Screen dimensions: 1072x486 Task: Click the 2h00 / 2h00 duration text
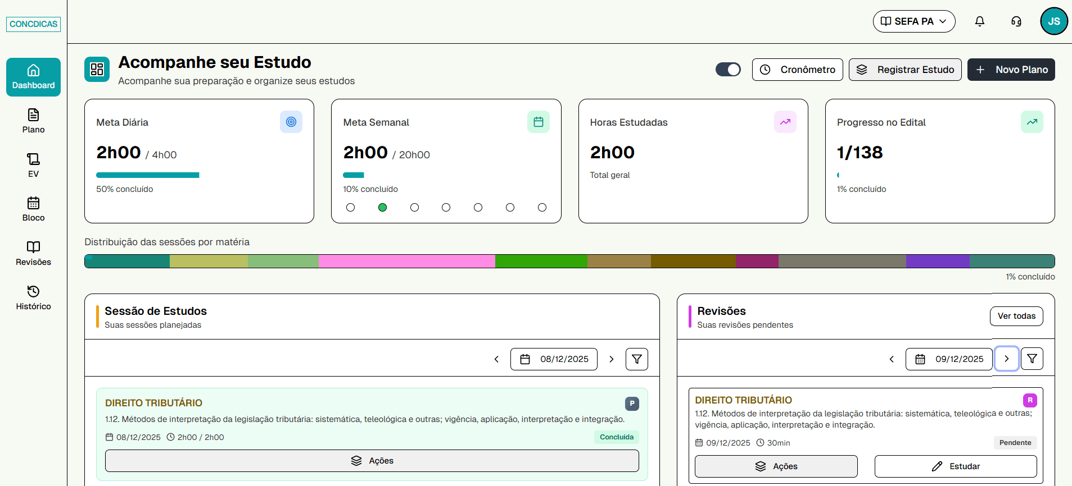click(x=201, y=437)
